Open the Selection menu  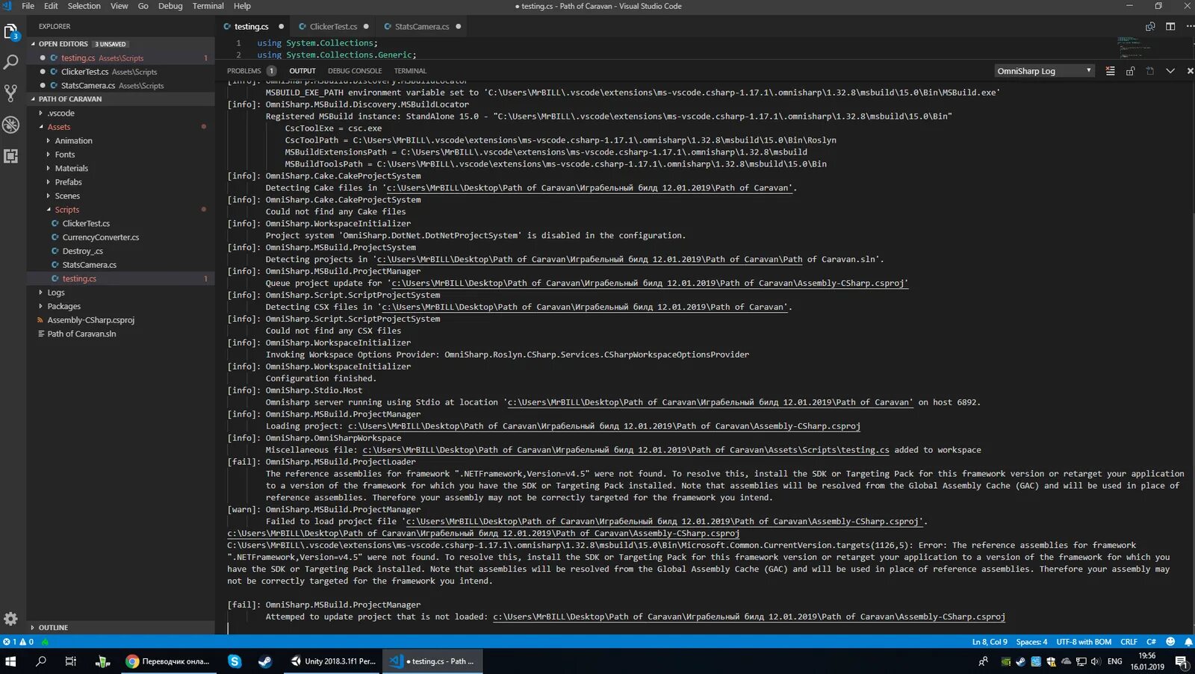pyautogui.click(x=84, y=6)
